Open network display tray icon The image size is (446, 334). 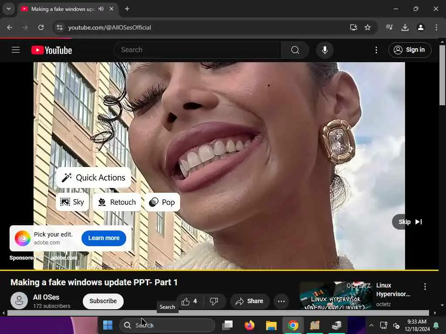coord(384,325)
